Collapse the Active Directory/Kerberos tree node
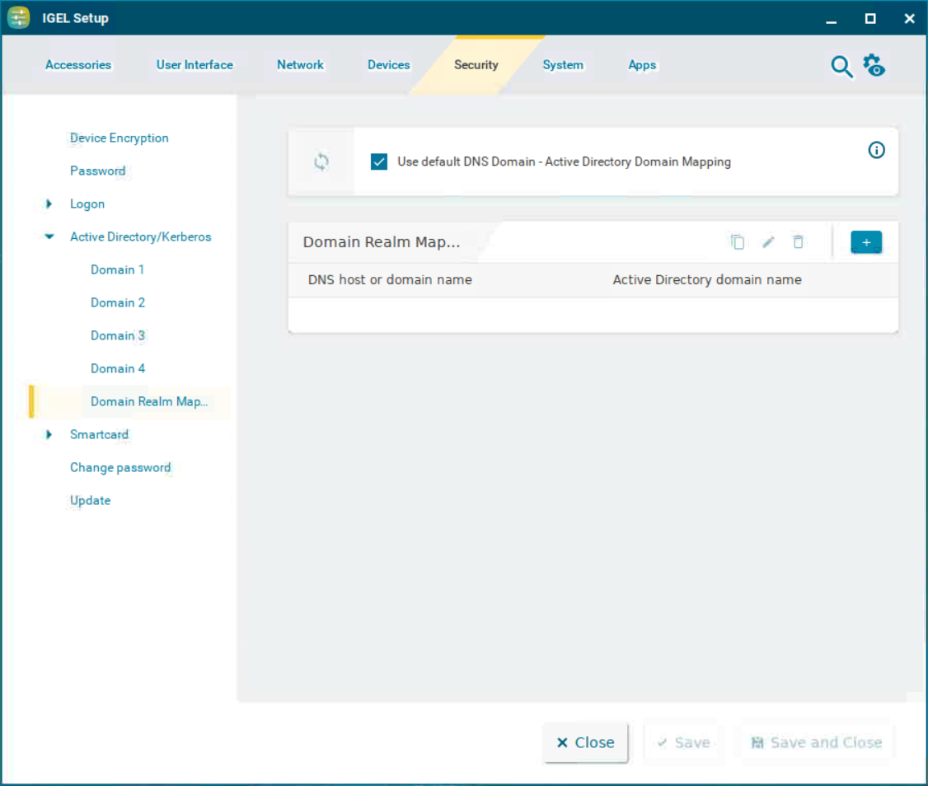This screenshot has height=786, width=928. (49, 237)
